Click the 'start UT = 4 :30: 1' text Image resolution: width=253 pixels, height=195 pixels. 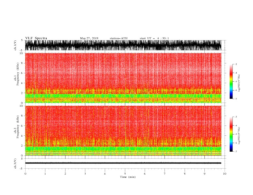(154, 38)
